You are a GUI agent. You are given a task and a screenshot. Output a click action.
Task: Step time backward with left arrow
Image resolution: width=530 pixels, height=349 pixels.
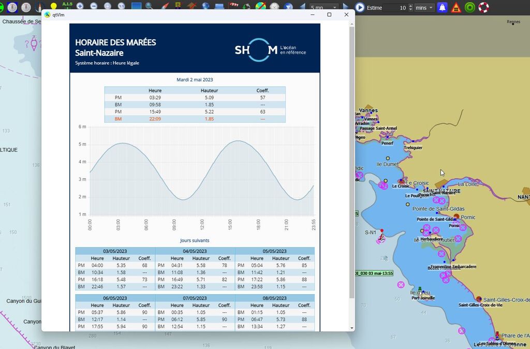tap(302, 7)
